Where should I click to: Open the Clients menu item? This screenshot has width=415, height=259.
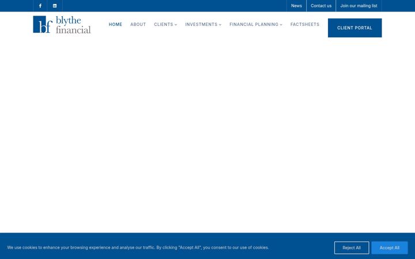(x=164, y=24)
